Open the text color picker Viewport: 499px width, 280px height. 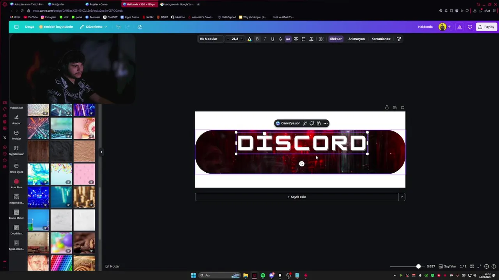(249, 39)
